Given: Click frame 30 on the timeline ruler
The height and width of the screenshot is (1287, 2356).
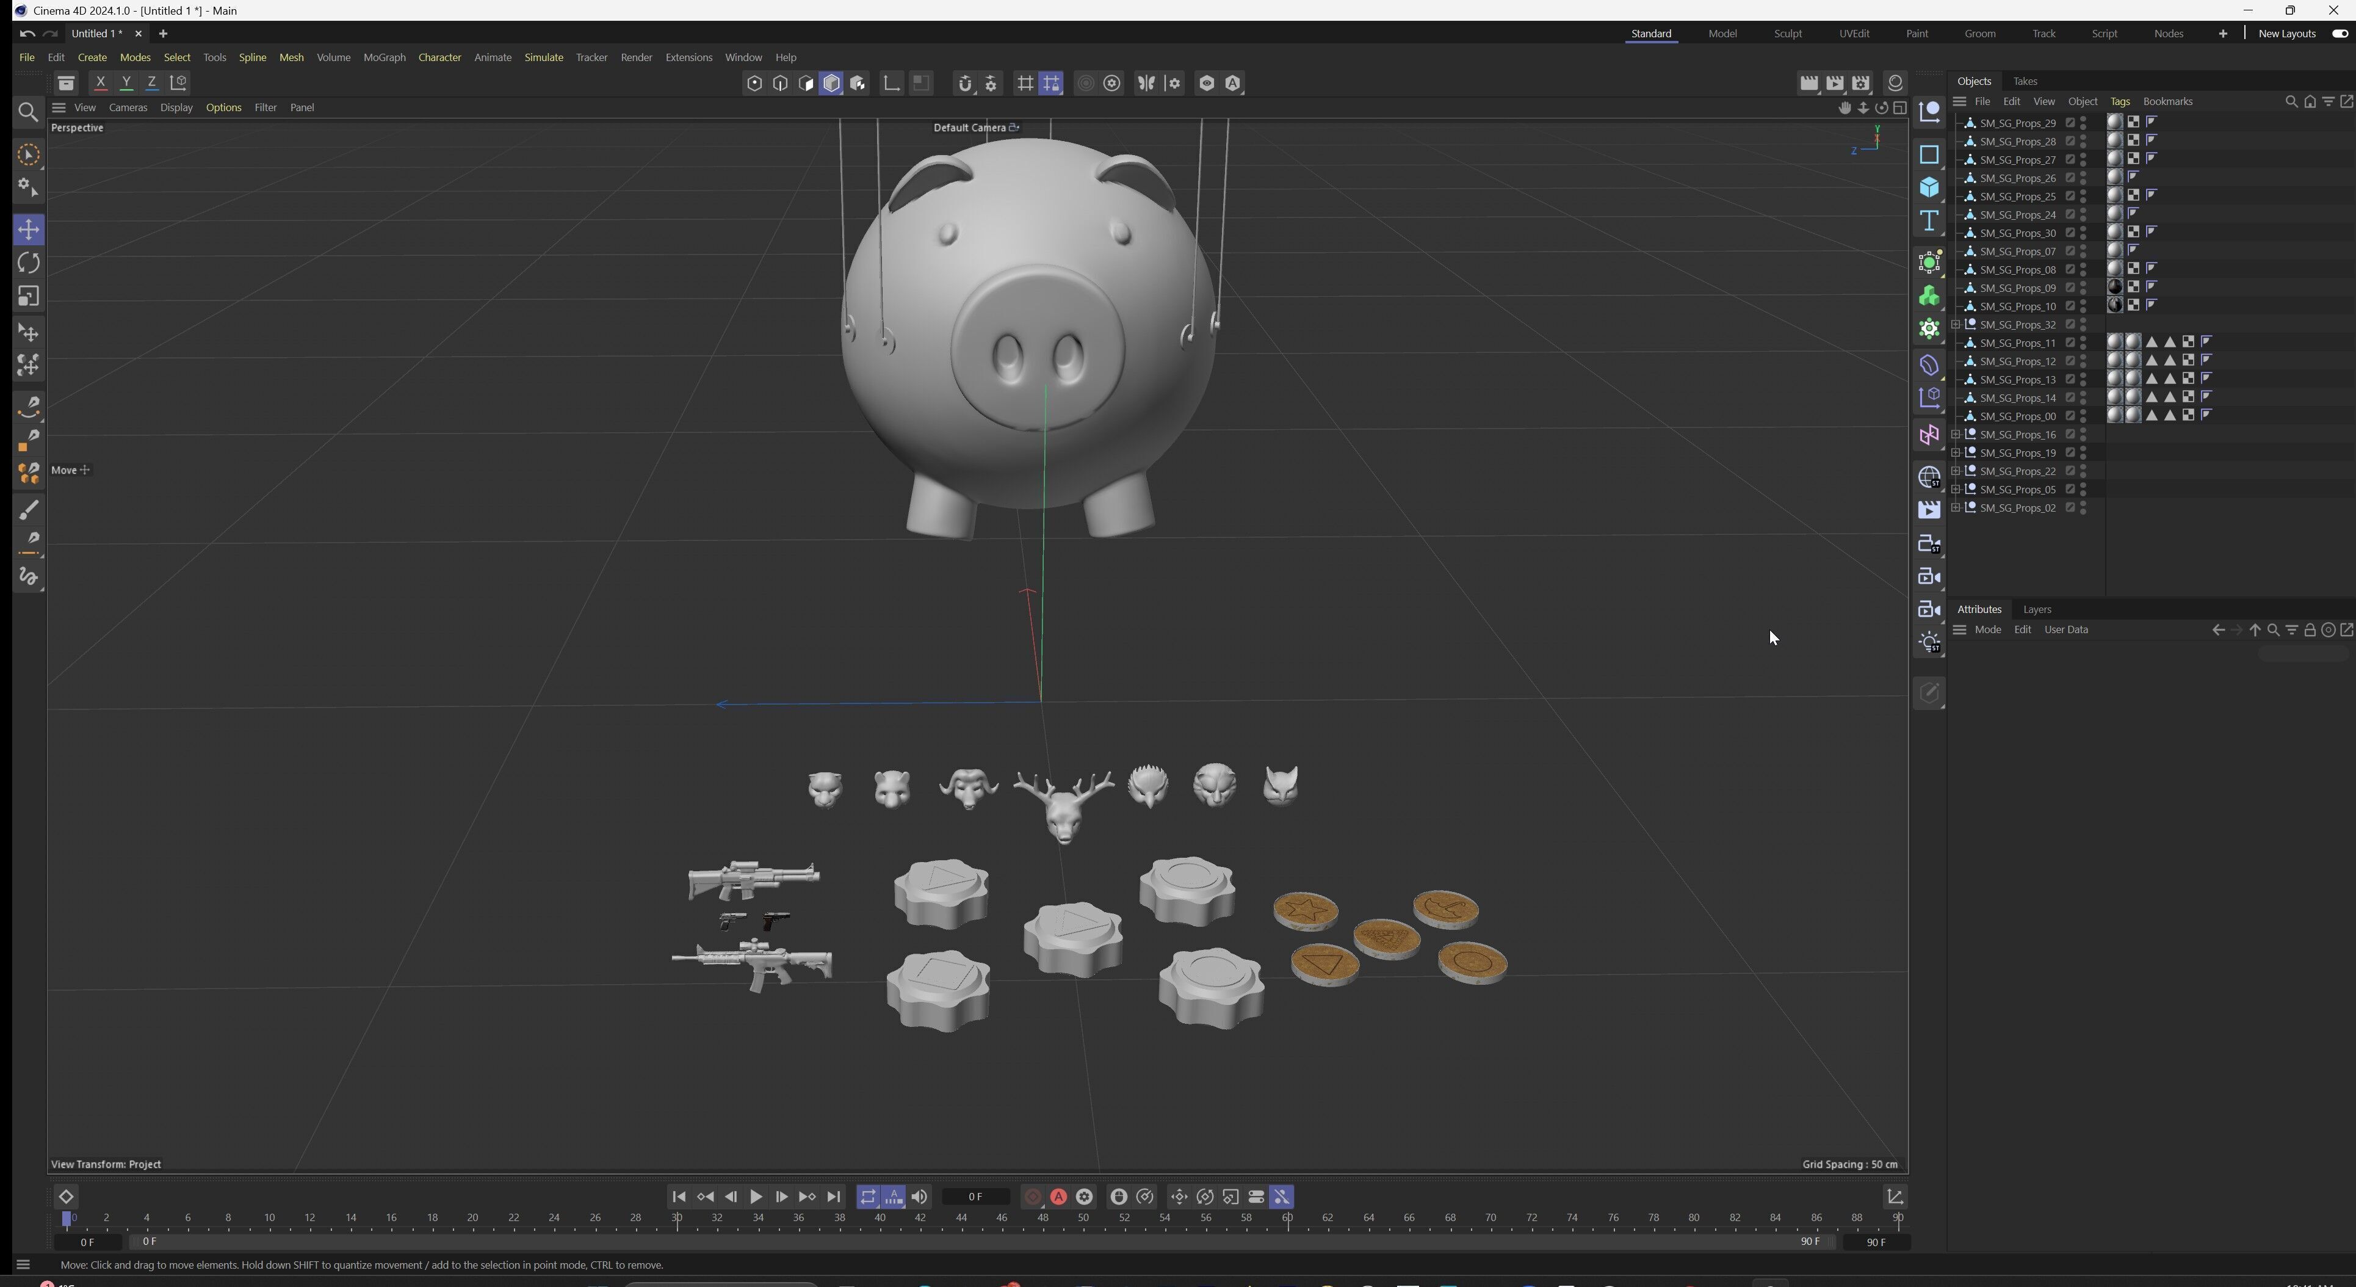Looking at the screenshot, I should pyautogui.click(x=677, y=1217).
